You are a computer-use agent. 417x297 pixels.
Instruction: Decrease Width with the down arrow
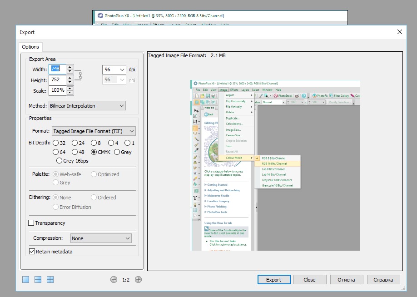[70, 71]
